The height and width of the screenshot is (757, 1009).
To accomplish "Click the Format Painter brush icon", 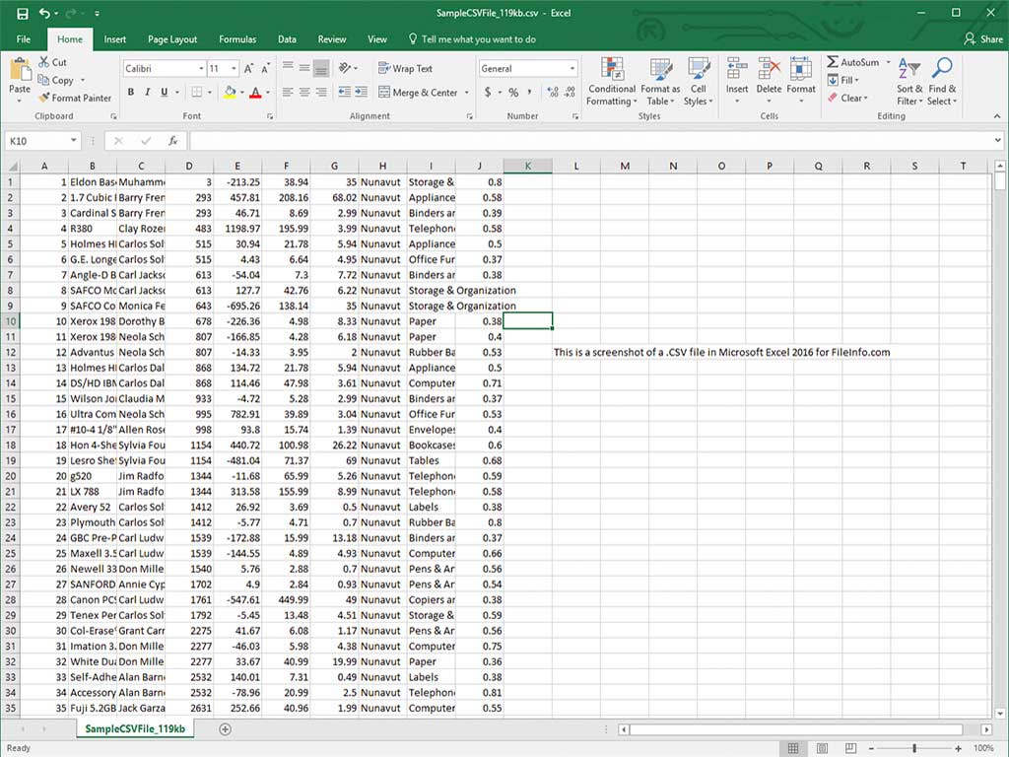I will point(44,98).
